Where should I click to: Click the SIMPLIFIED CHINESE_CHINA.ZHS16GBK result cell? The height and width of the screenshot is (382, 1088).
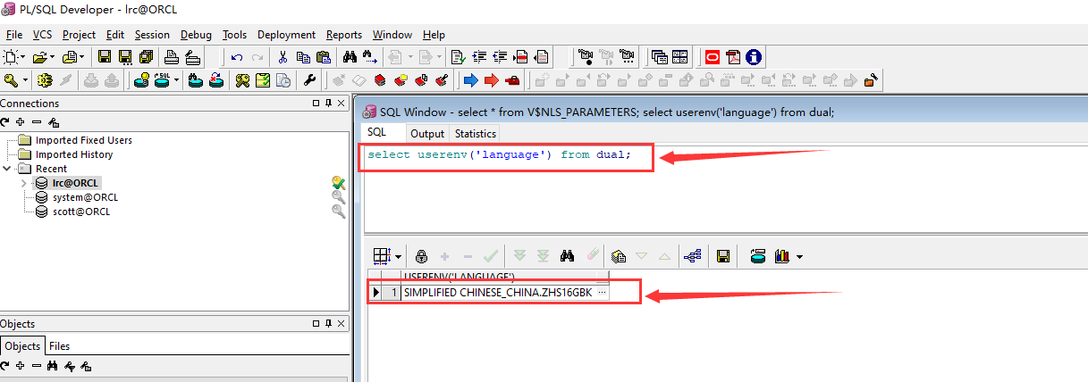point(498,293)
